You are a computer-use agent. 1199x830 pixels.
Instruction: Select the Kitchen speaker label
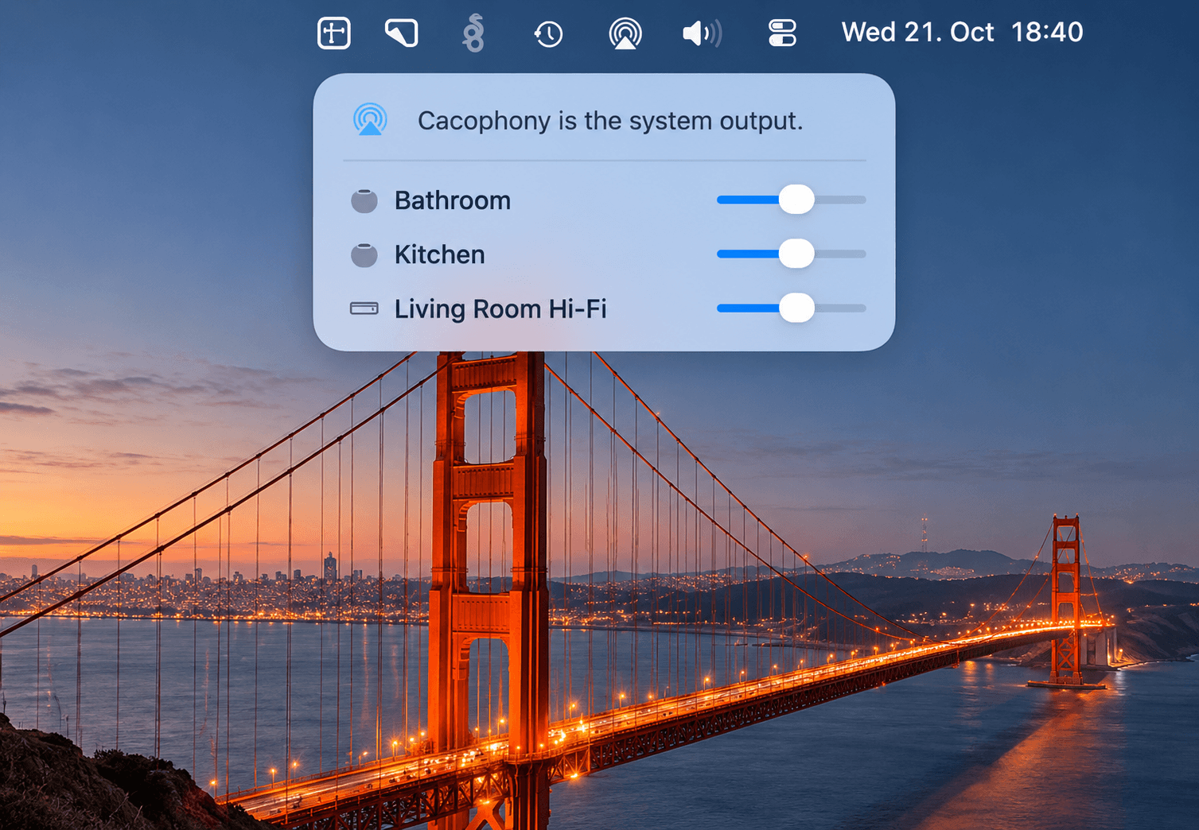[440, 254]
